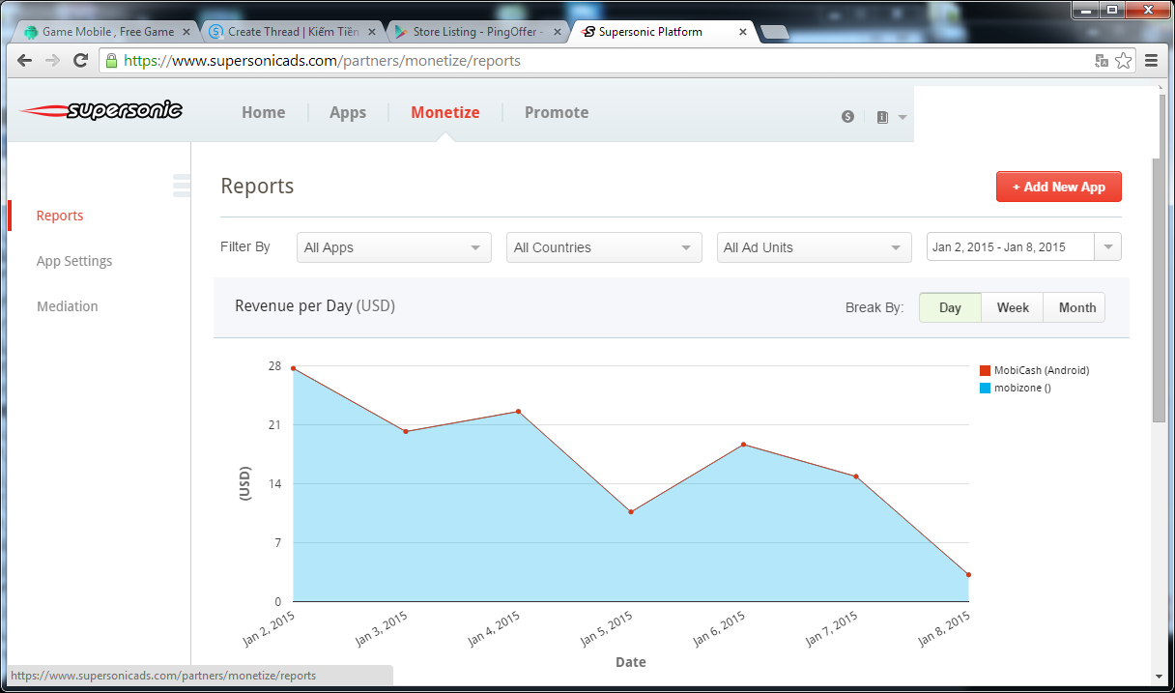Click the Jan 2, 2015 data point
The width and height of the screenshot is (1175, 693).
click(x=293, y=368)
